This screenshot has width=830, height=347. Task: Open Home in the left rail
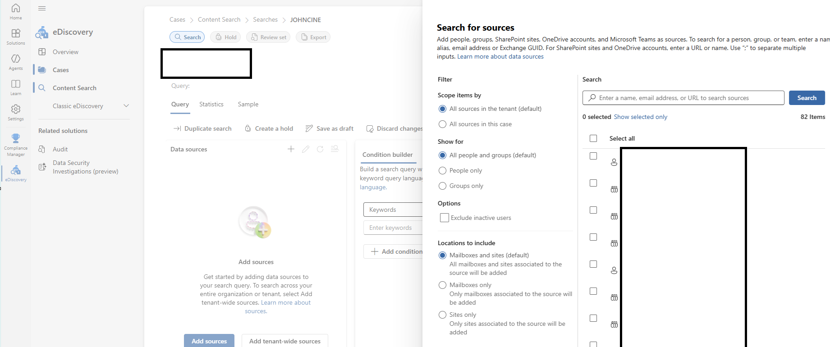16,12
